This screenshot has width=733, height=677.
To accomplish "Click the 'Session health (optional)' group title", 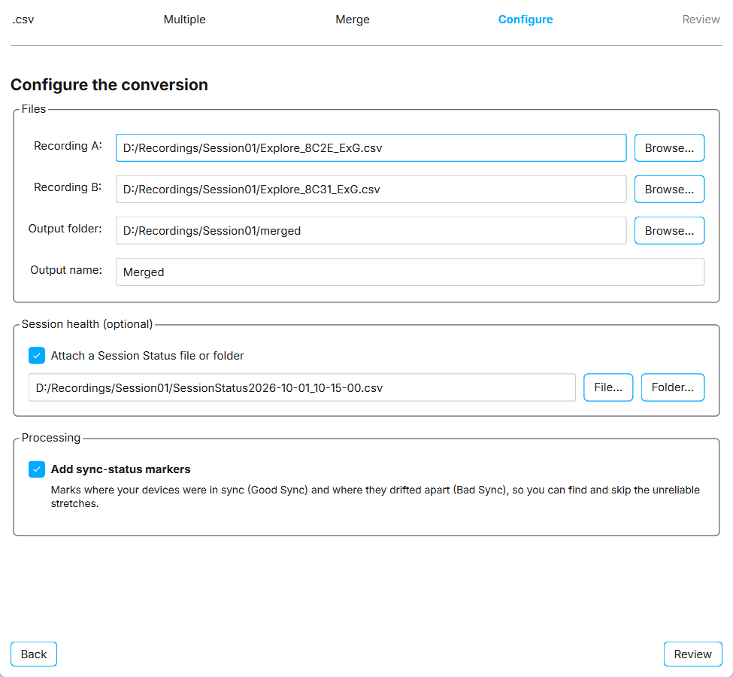I will [x=87, y=324].
